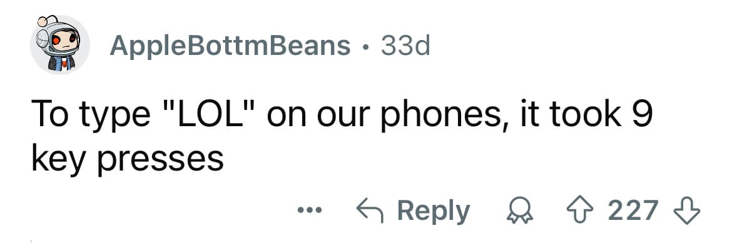
Task: Visit the AppleBottmBeans user profile
Action: point(230,46)
